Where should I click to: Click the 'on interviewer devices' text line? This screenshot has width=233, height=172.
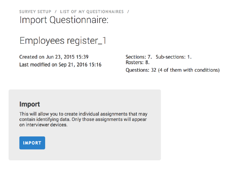(43, 125)
